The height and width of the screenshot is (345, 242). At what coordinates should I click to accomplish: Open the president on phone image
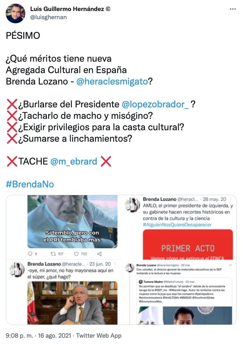(x=72, y=303)
